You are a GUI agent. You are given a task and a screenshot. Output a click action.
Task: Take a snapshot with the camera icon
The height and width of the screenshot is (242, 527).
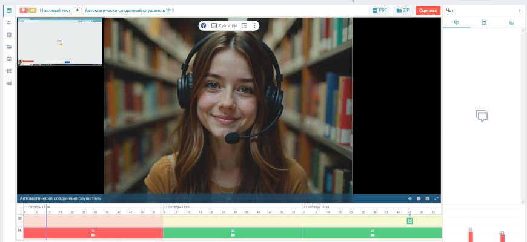point(427,198)
